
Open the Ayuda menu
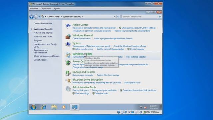pyautogui.click(x=57, y=8)
